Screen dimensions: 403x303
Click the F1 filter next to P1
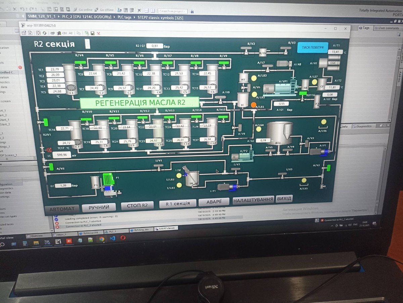[95, 183]
